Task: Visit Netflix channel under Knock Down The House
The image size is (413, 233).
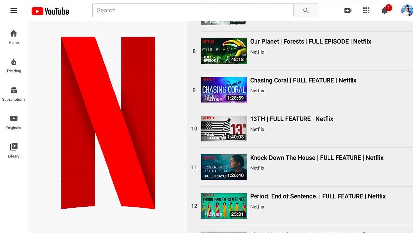Action: [257, 168]
